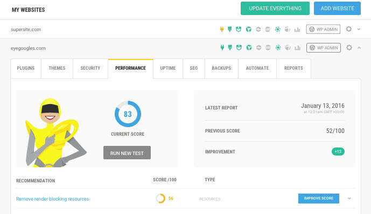
Task: Click the themes brush icon for eyegoogles.com
Action: click(x=230, y=48)
